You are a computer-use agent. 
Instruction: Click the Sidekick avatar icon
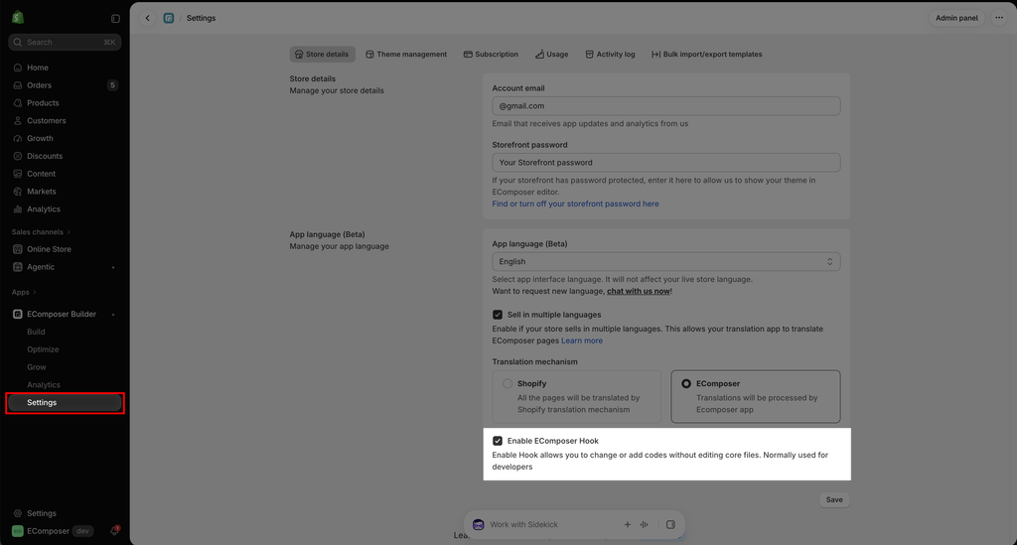point(478,524)
